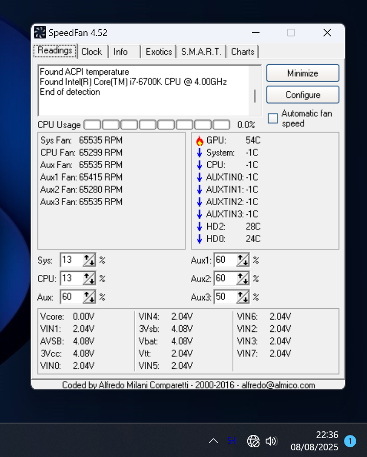Click the Sys Fan 65535 RPM reading

coord(81,141)
